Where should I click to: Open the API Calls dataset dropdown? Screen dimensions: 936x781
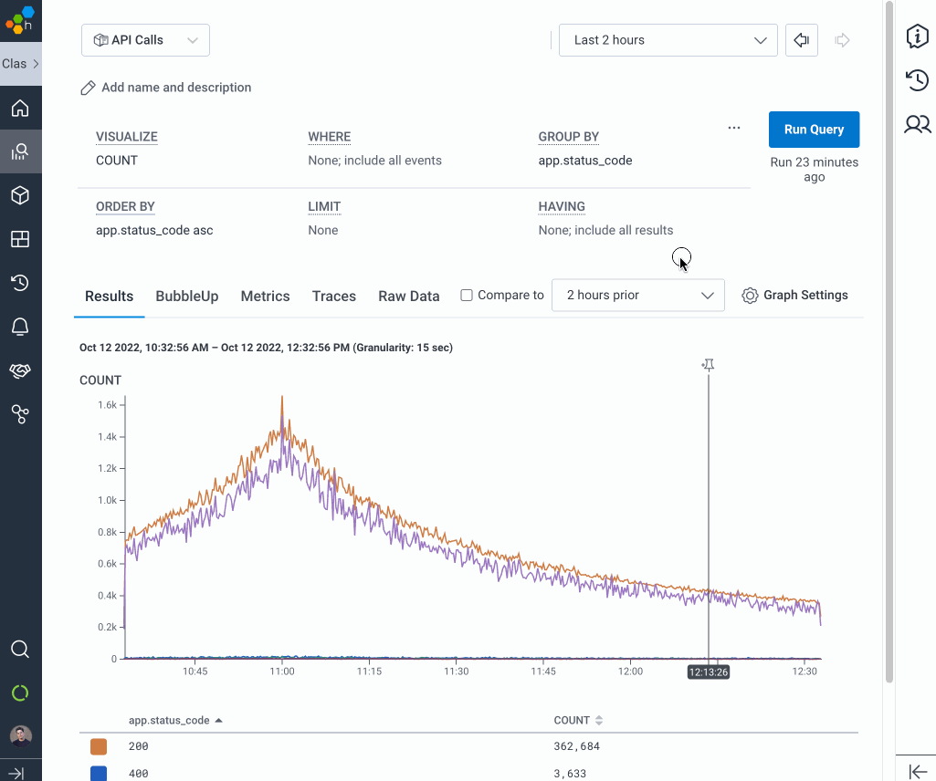pos(145,40)
